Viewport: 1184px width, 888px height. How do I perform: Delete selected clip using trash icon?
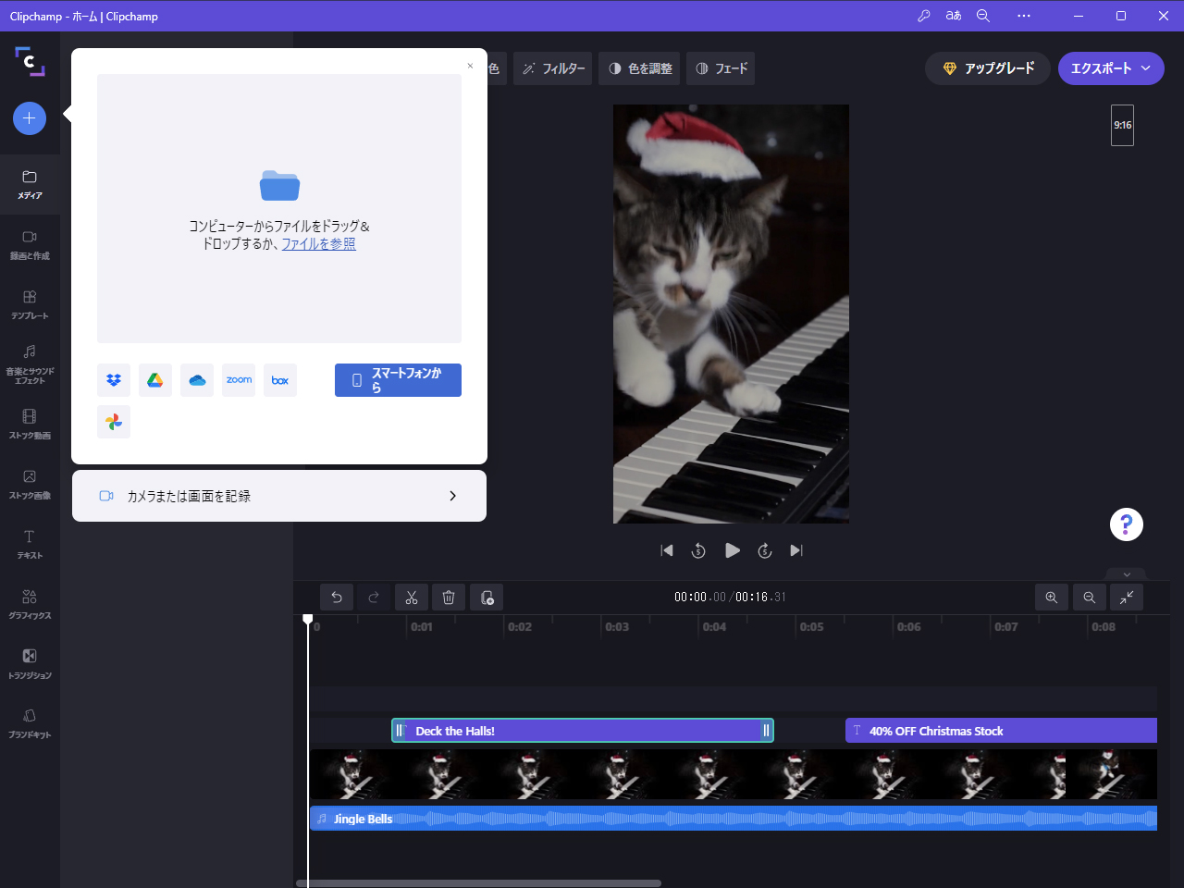coord(448,597)
